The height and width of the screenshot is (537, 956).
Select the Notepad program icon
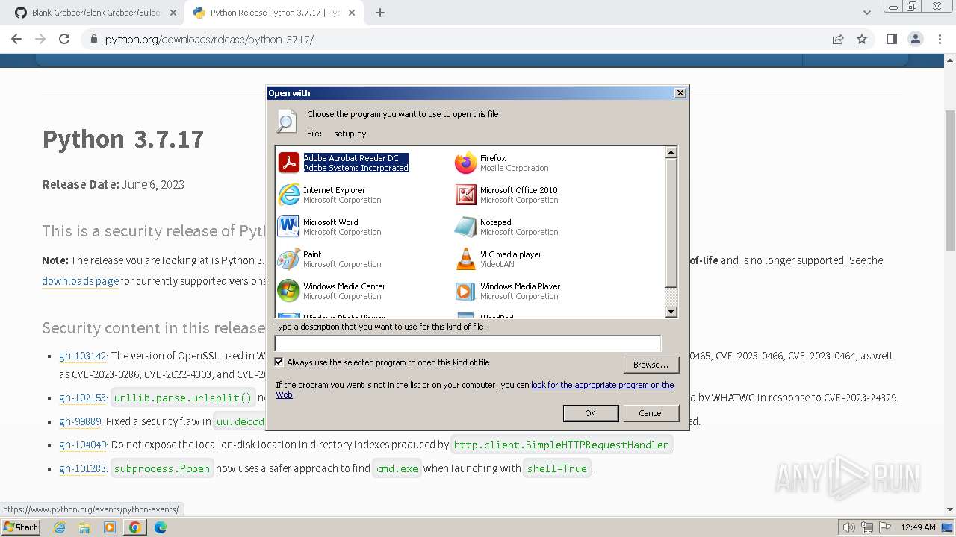click(465, 227)
